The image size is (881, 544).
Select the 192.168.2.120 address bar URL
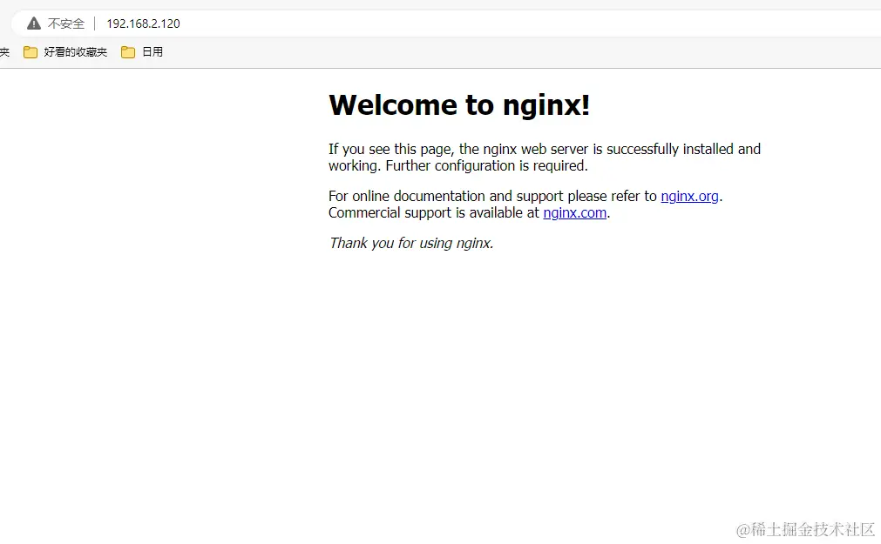coord(143,24)
